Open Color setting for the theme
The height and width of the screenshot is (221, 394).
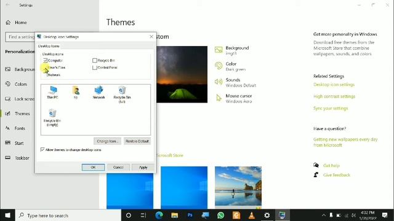click(x=230, y=66)
